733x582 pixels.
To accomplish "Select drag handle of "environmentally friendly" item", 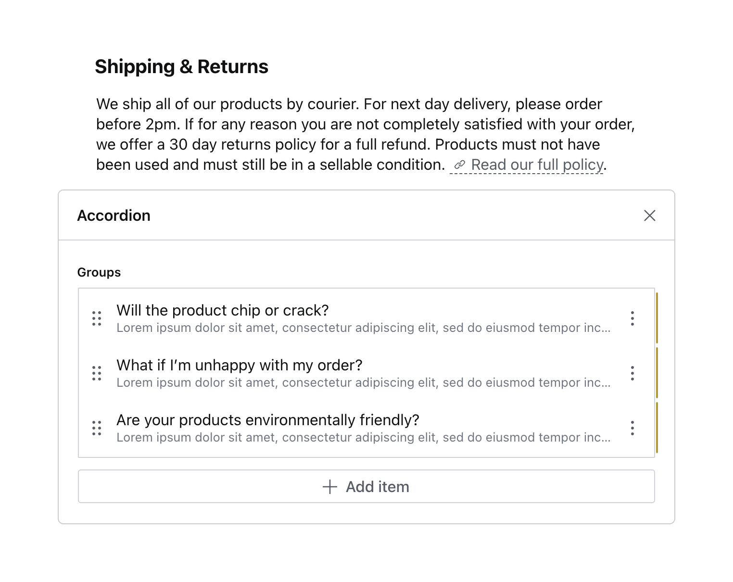I will click(x=97, y=428).
